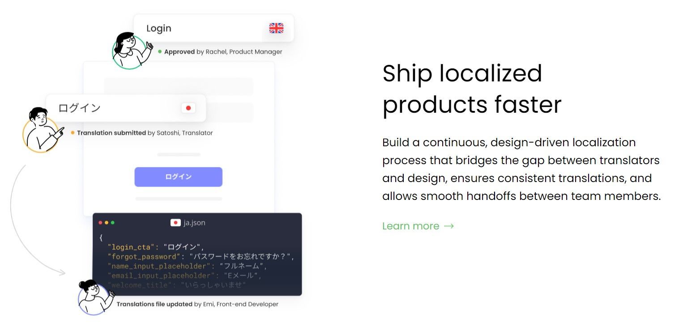Click the purple ログイン button
This screenshot has height=335, width=679.
[179, 177]
